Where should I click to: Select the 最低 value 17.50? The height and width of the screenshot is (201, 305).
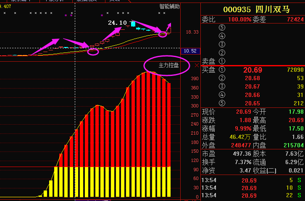click(296, 128)
